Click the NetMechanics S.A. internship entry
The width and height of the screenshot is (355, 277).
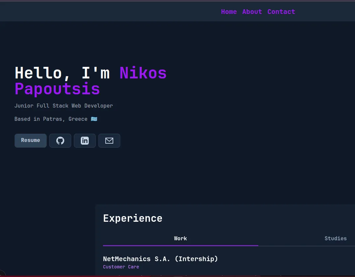[x=160, y=259]
